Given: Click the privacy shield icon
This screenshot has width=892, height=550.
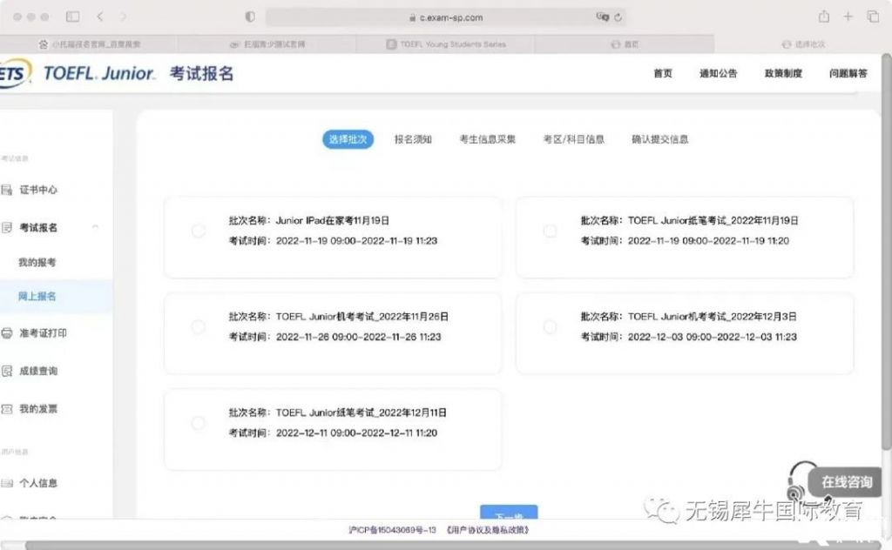Looking at the screenshot, I should [250, 17].
